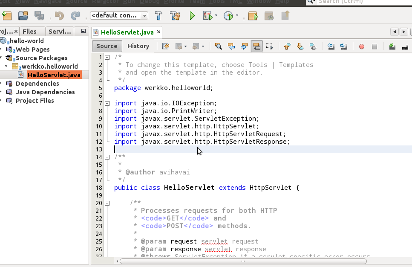This screenshot has width=412, height=267.
Task: Find previous occurrence in editor toolbar
Action: coord(231,46)
